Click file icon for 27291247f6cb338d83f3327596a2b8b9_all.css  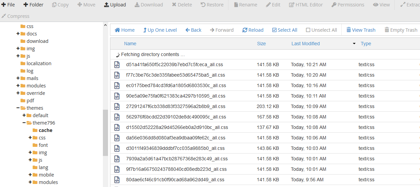click(x=117, y=106)
